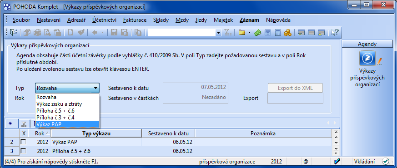Open print preview toolbar icon

(47, 33)
